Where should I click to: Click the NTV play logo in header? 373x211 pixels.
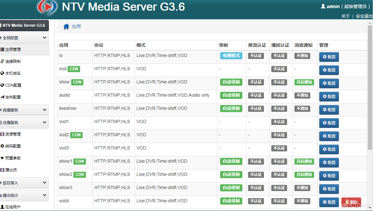(47, 7)
